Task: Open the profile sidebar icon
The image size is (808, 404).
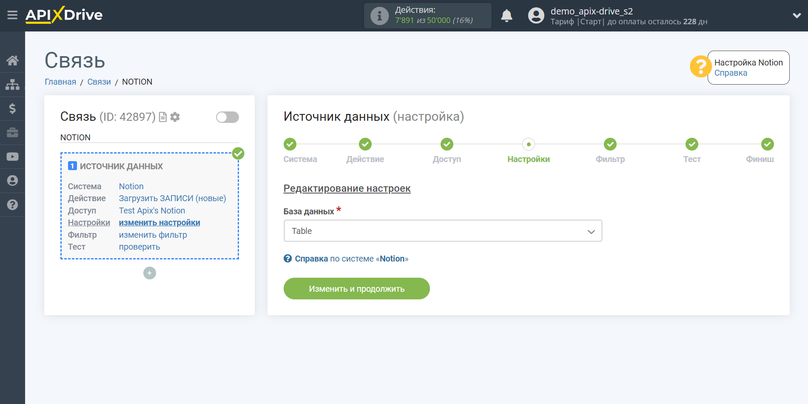Action: pos(12,181)
